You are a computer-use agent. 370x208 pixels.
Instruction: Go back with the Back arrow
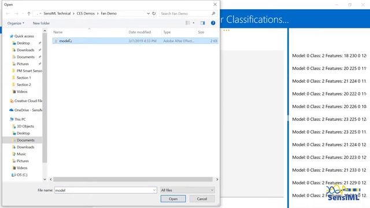point(8,14)
